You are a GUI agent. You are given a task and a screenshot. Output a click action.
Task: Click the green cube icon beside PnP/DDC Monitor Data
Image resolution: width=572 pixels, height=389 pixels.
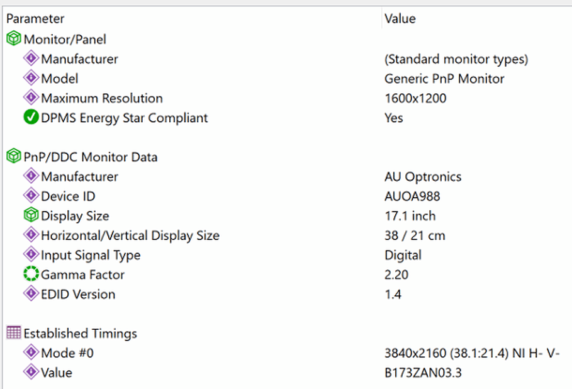pos(13,156)
